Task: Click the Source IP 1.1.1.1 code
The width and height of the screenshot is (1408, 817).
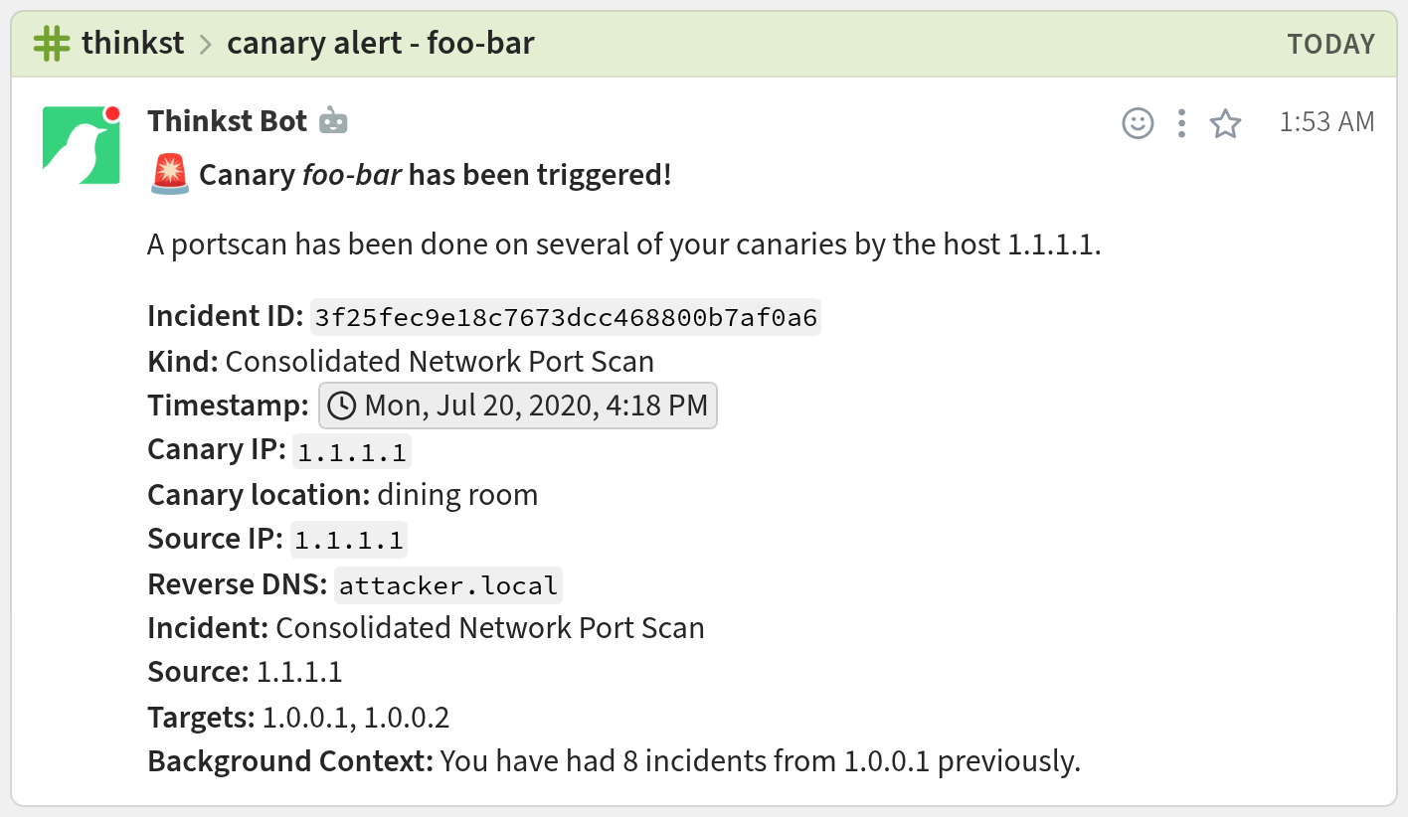Action: coord(349,541)
